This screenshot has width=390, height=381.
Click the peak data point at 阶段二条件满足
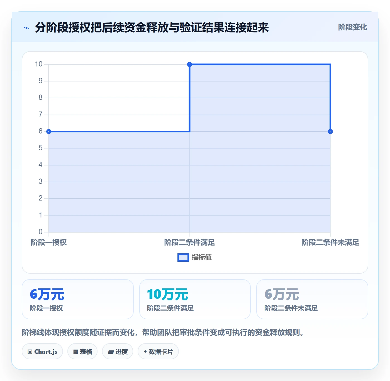tap(190, 65)
